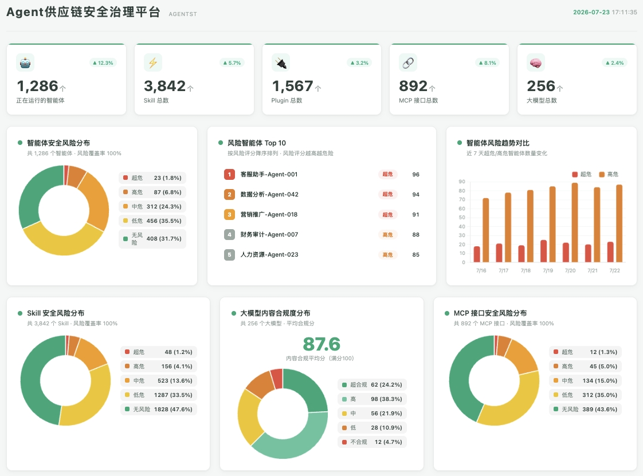This screenshot has width=643, height=476.
Task: Toggle the 超危 series in trend chart legend
Action: pyautogui.click(x=582, y=174)
